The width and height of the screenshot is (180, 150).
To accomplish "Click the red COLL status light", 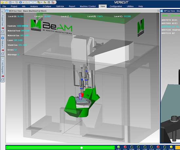I will click(125, 147).
